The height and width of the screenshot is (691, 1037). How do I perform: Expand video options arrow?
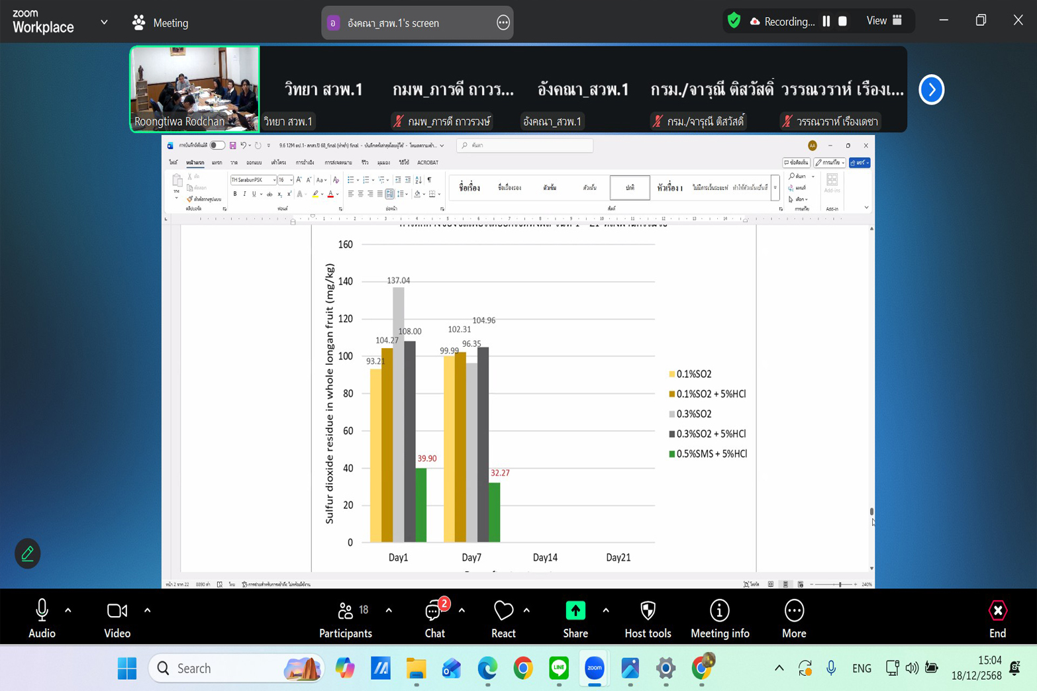coord(147,610)
